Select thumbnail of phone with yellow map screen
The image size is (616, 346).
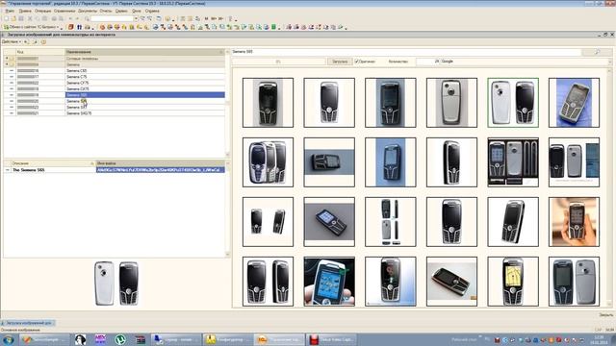coord(513,282)
